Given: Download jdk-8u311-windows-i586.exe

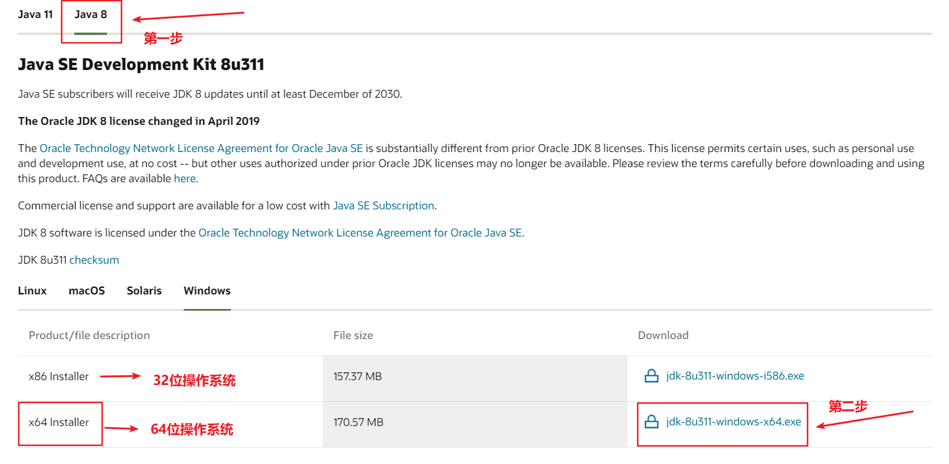Looking at the screenshot, I should [x=735, y=376].
